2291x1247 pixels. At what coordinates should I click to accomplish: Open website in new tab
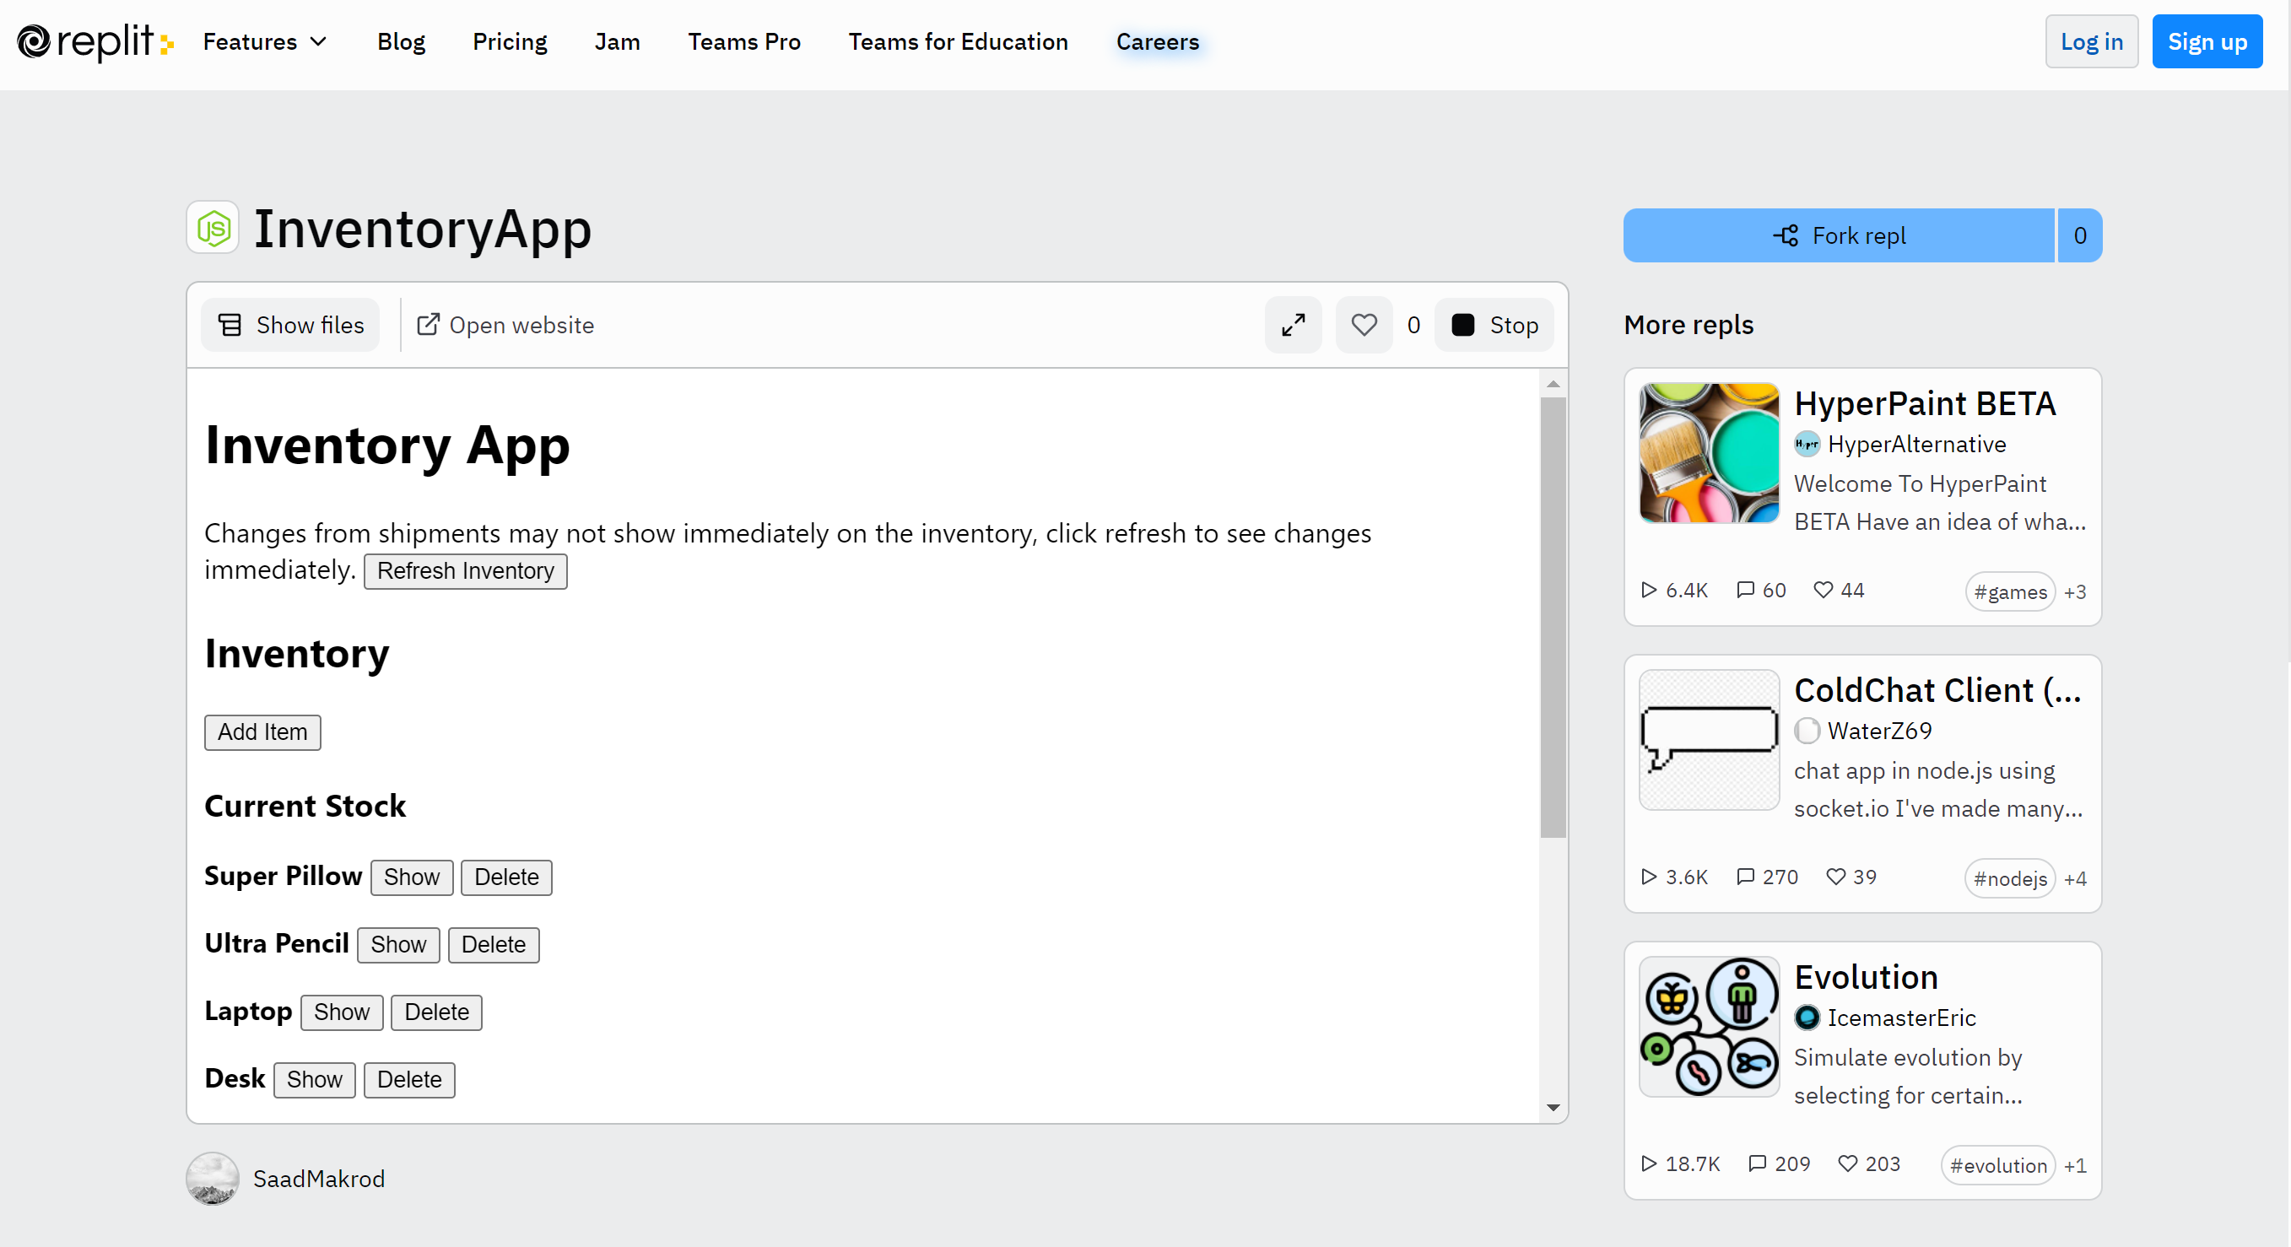tap(505, 325)
